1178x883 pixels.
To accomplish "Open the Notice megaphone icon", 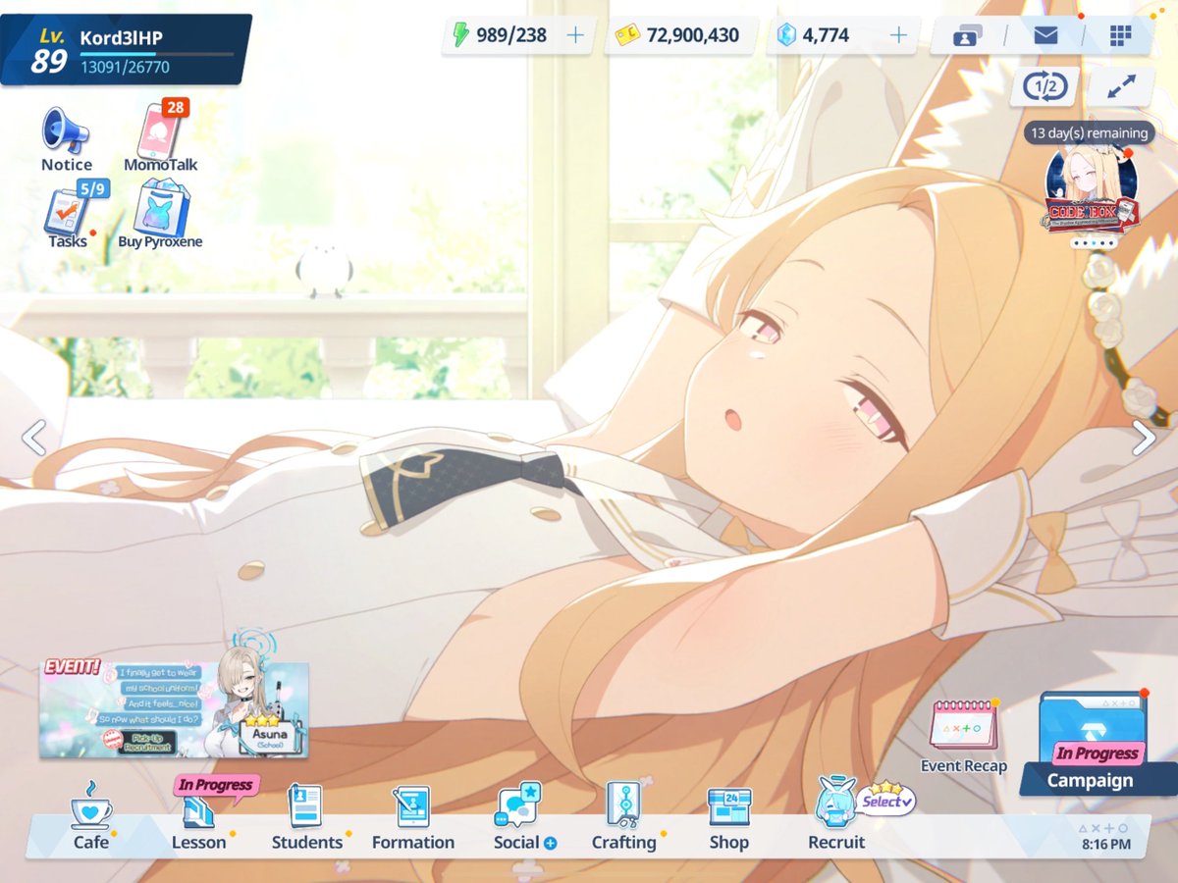I will click(x=66, y=139).
